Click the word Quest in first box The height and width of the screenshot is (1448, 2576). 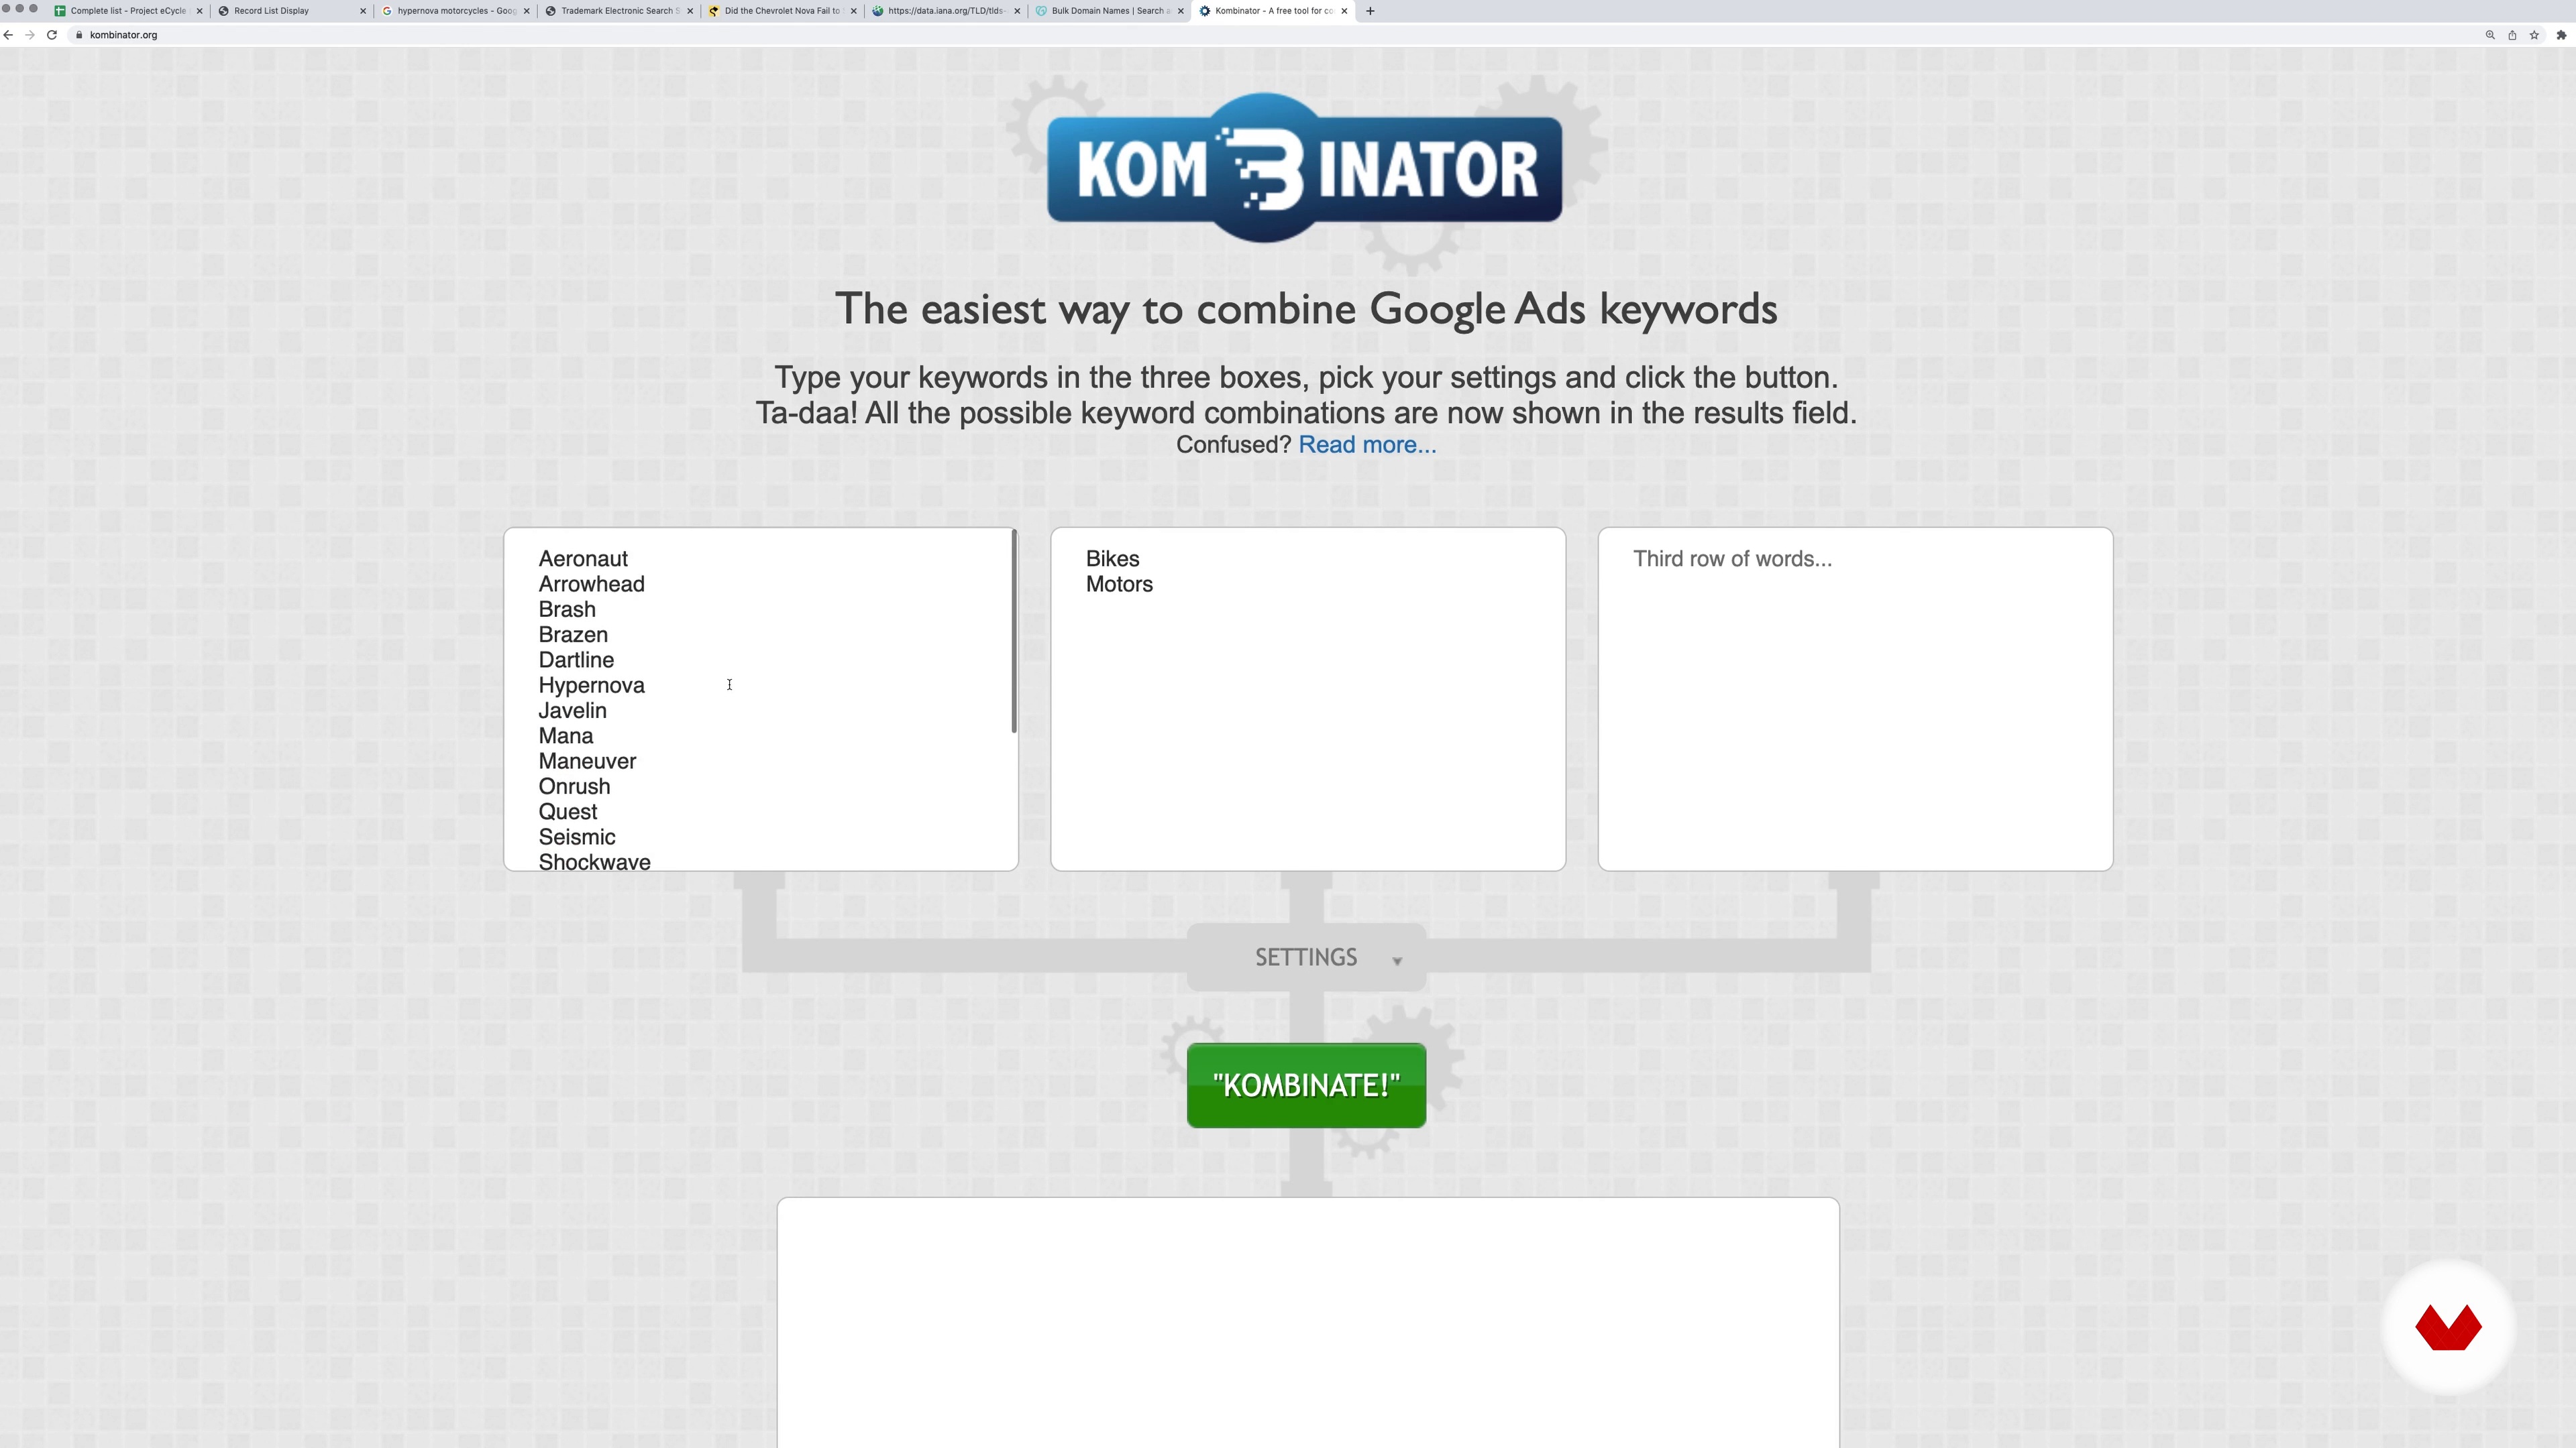568,811
